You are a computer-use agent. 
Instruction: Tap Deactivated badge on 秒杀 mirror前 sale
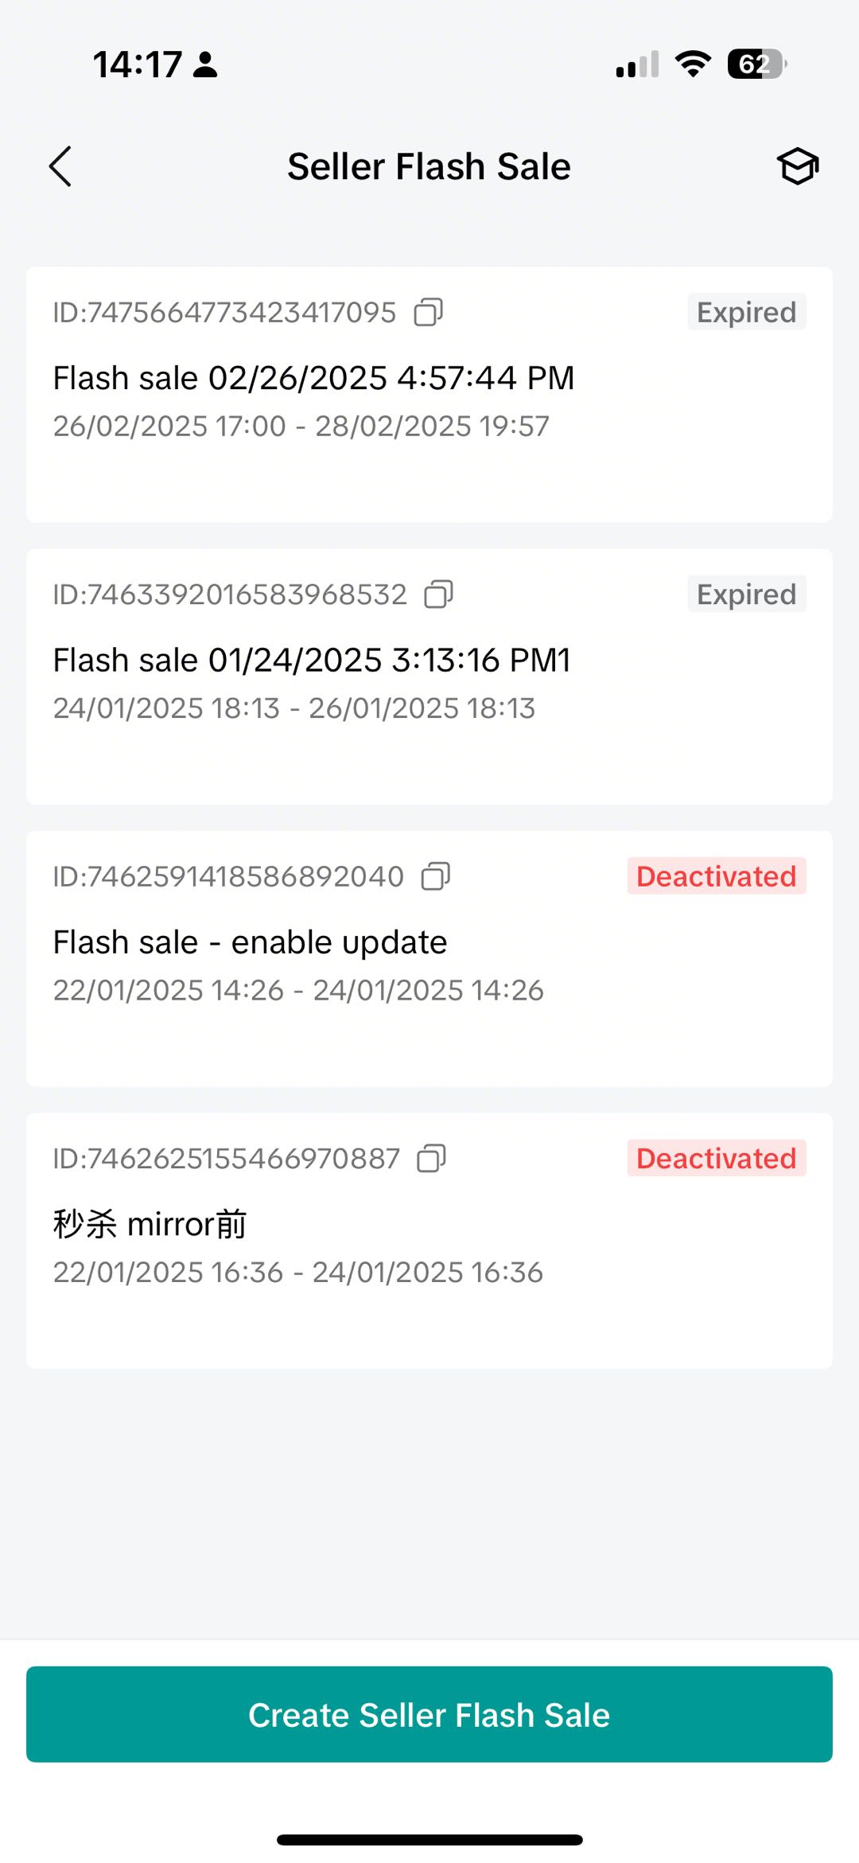coord(716,1159)
